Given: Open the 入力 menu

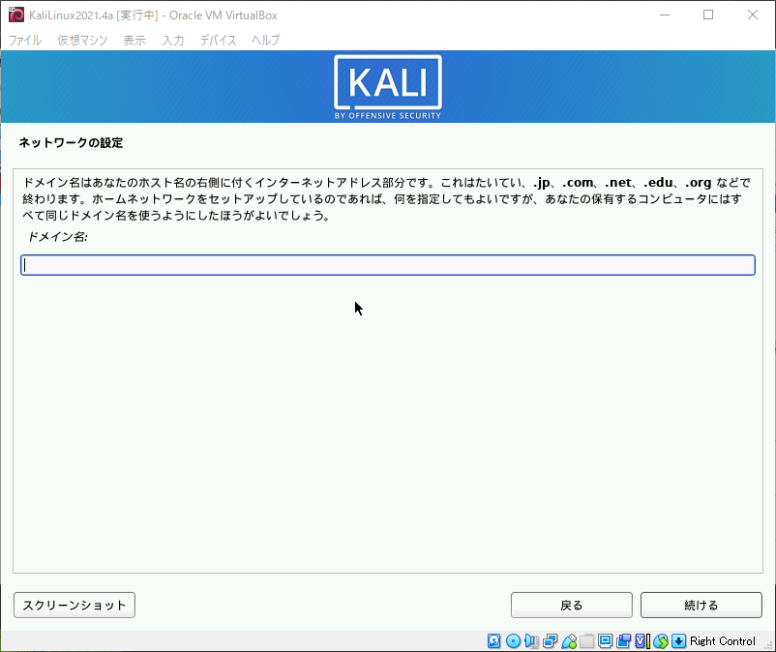Looking at the screenshot, I should [x=173, y=40].
